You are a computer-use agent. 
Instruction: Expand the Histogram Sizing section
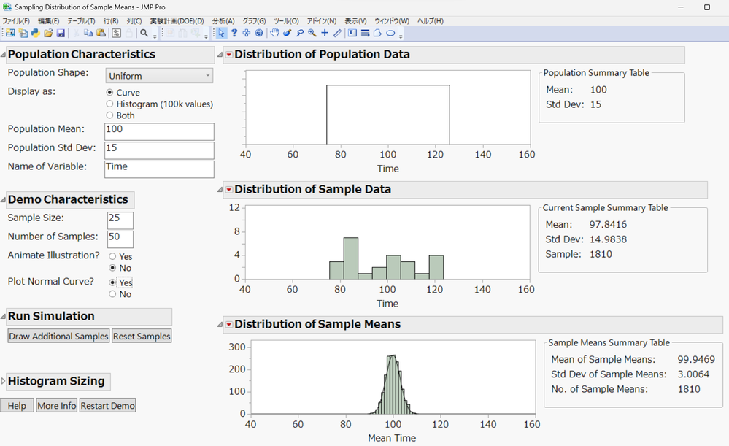[4, 381]
